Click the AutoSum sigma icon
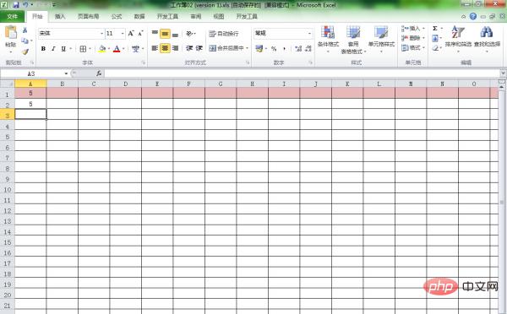Image resolution: width=507 pixels, height=314 pixels. click(435, 29)
